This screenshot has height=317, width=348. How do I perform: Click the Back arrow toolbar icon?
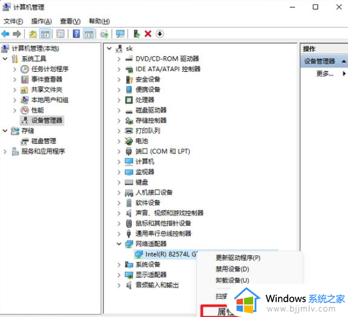tap(5, 34)
